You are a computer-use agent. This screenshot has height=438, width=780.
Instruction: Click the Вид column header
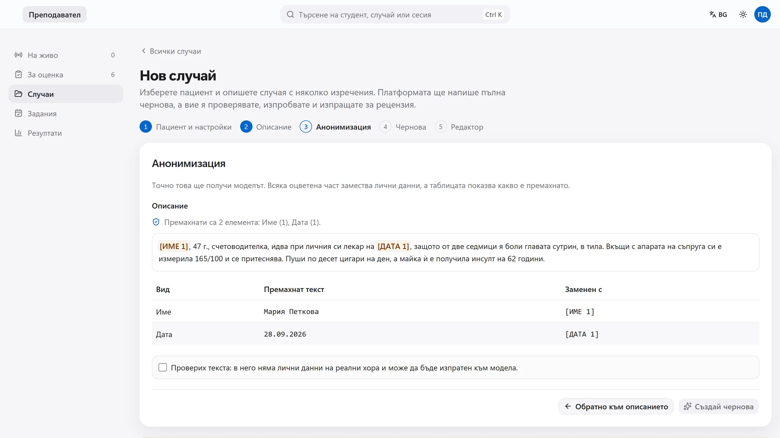pos(163,289)
